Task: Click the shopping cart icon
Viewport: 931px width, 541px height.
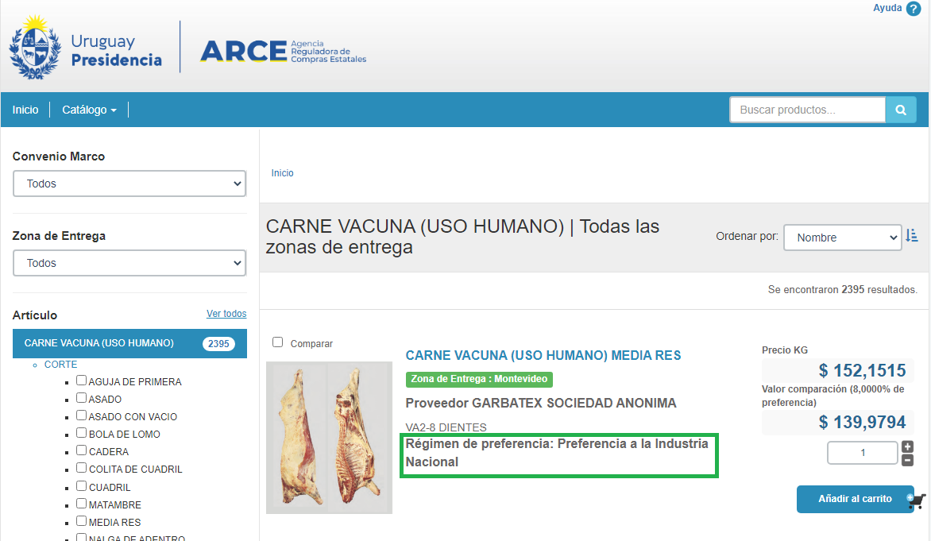Action: click(x=917, y=500)
